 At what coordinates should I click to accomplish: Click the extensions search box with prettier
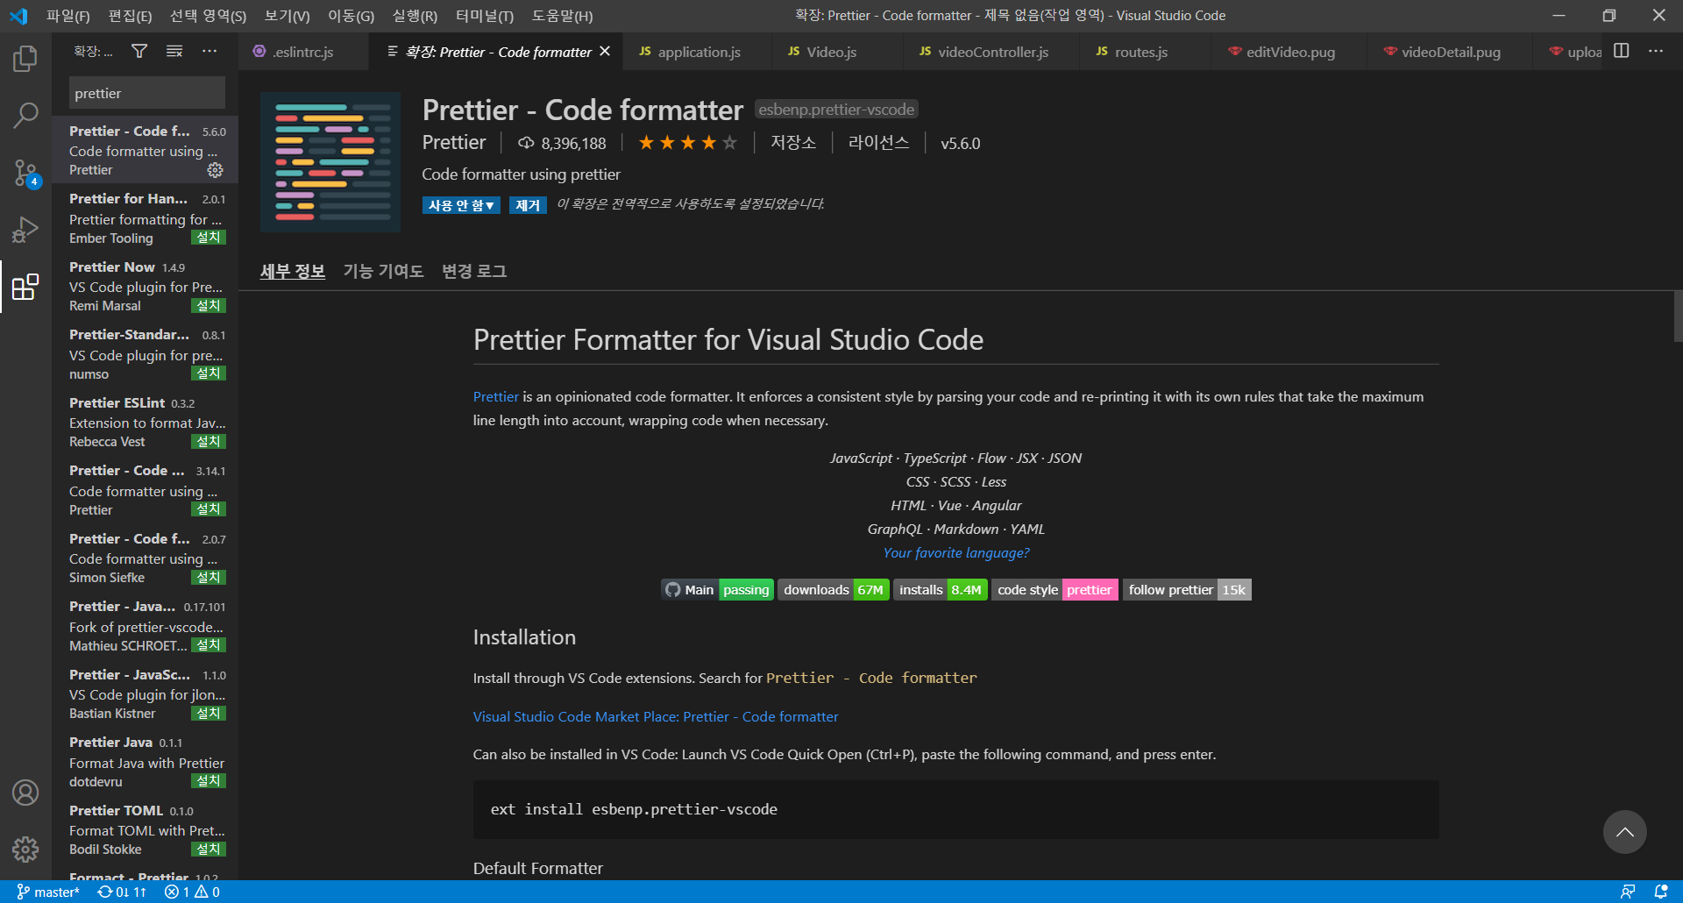147,93
